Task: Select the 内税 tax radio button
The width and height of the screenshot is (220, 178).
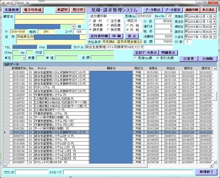Action: tap(127, 26)
